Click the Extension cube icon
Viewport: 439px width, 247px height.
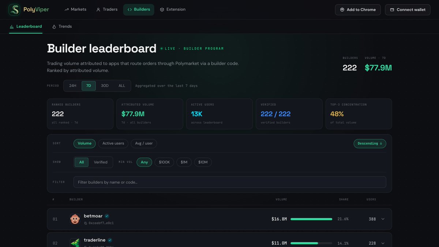point(162,10)
